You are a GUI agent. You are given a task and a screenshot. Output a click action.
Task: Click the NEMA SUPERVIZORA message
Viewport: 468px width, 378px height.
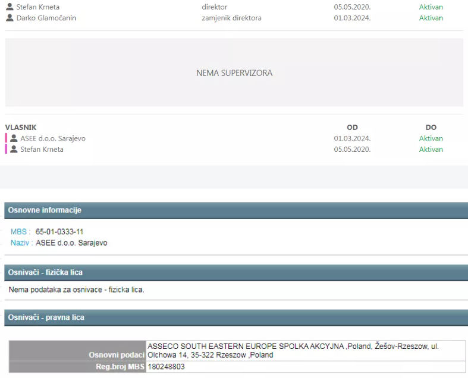click(x=234, y=73)
